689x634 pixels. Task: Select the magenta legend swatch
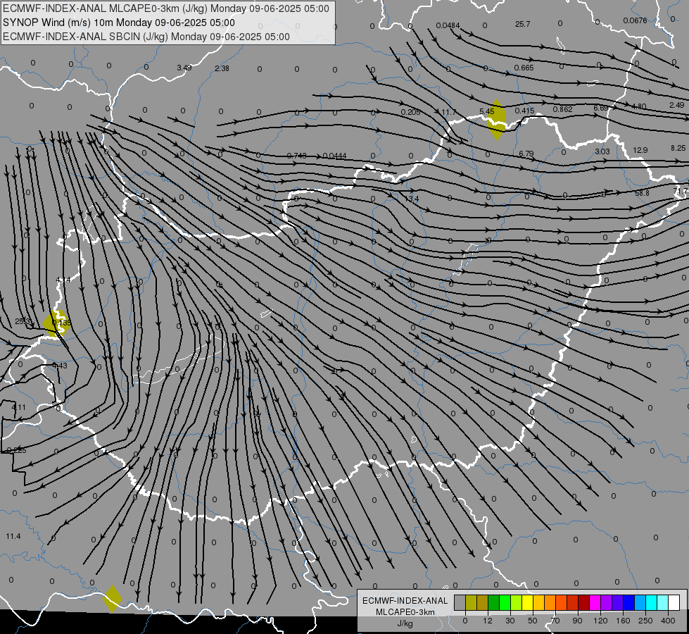point(595,602)
